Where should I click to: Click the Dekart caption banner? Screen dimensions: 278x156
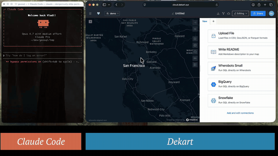tap(180, 141)
